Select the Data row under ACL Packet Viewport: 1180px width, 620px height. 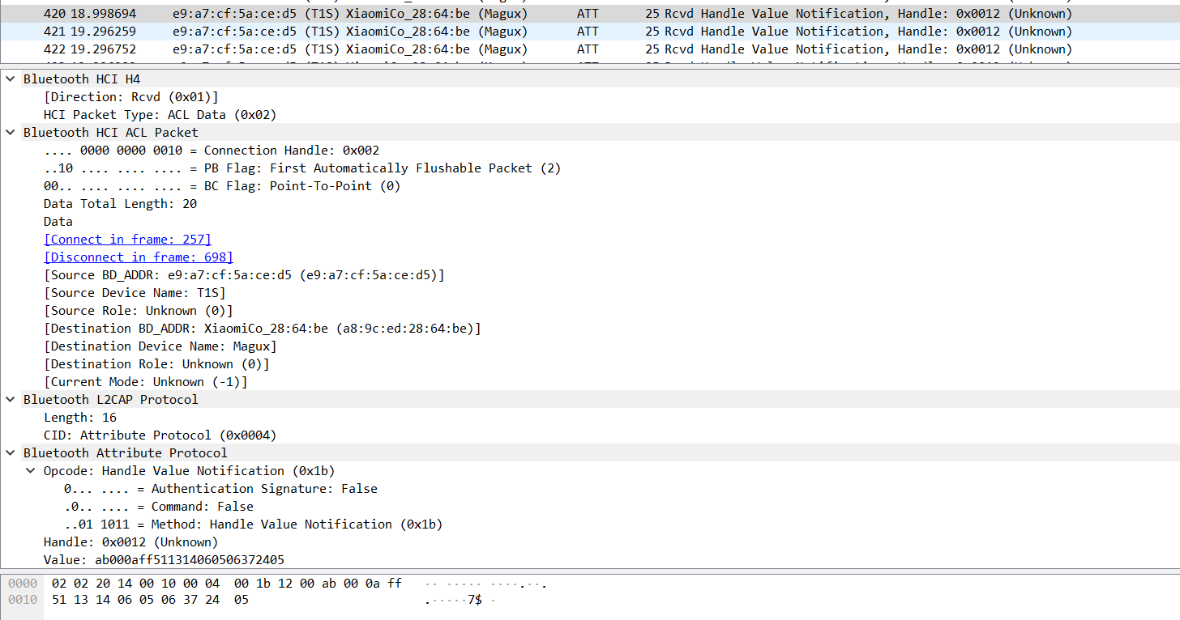point(58,222)
